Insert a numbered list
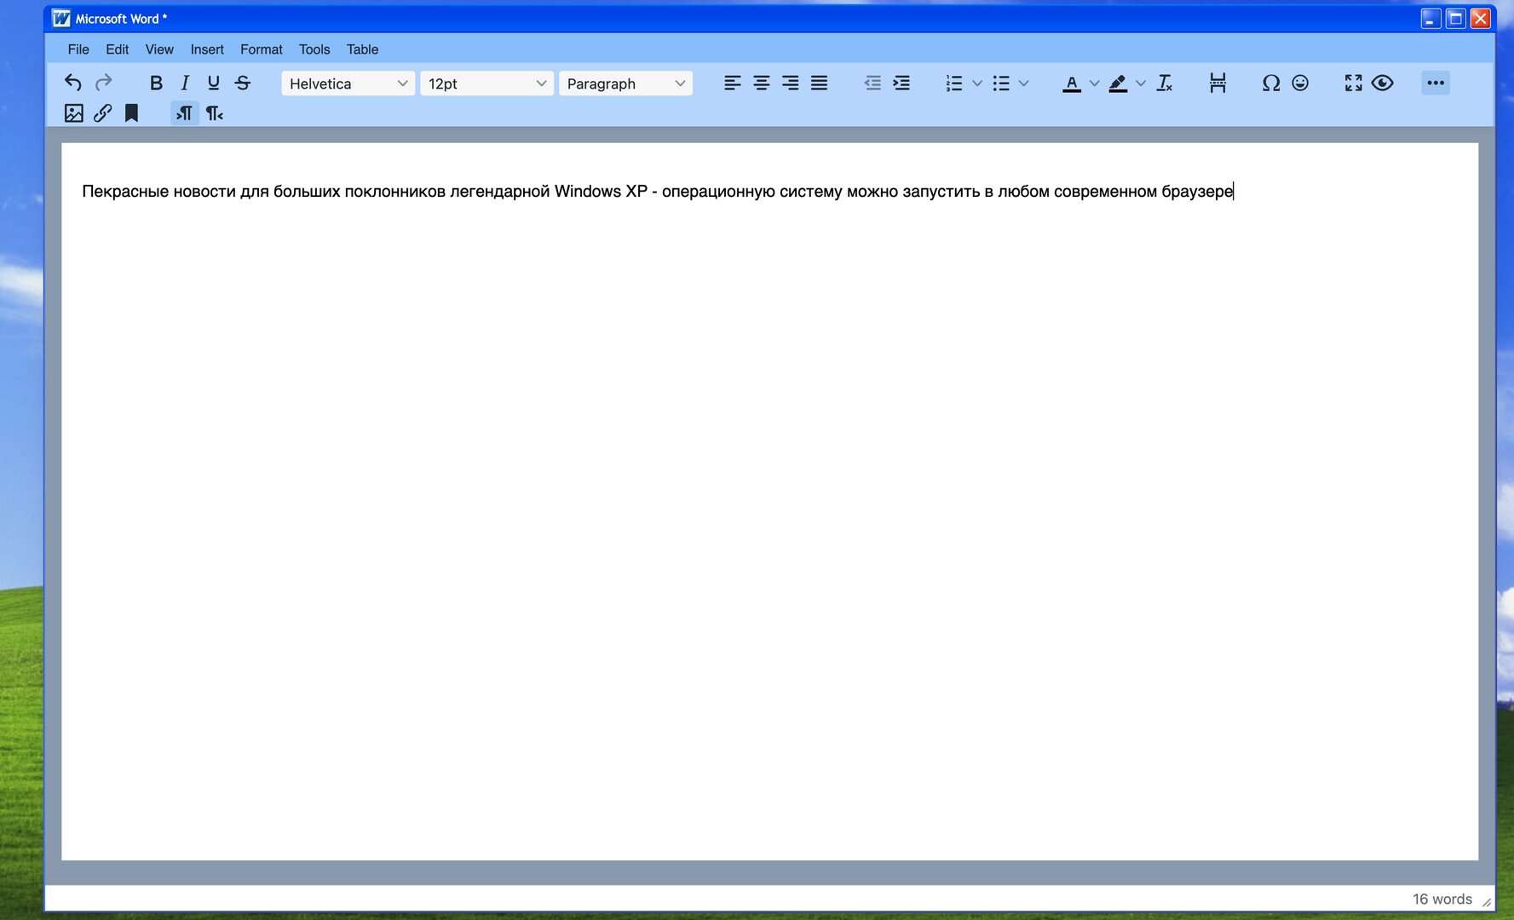1514x920 pixels. 954,83
